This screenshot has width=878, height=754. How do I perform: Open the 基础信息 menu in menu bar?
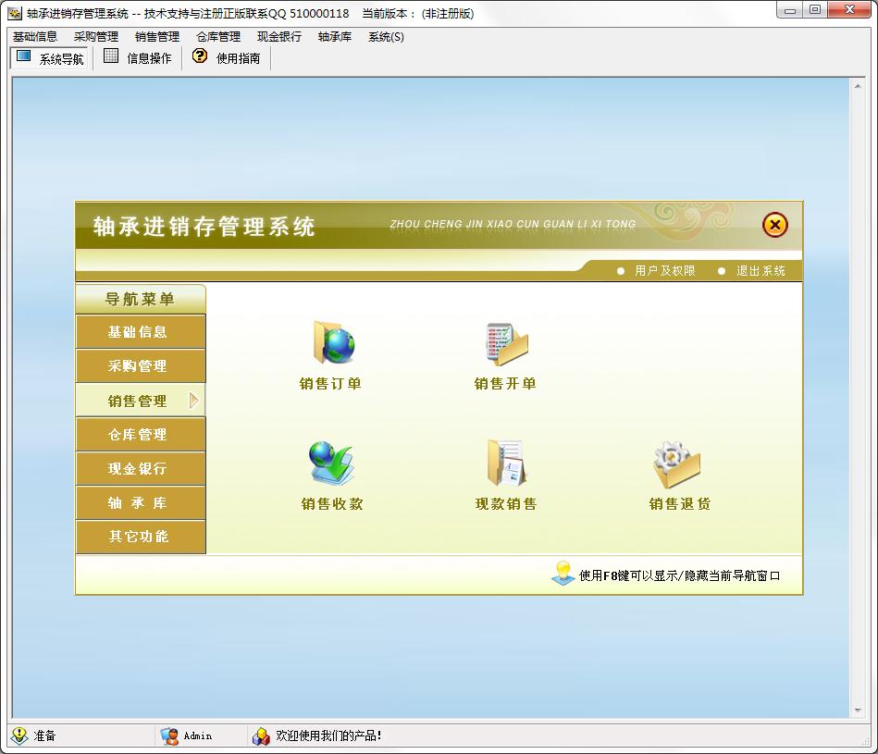pyautogui.click(x=35, y=37)
